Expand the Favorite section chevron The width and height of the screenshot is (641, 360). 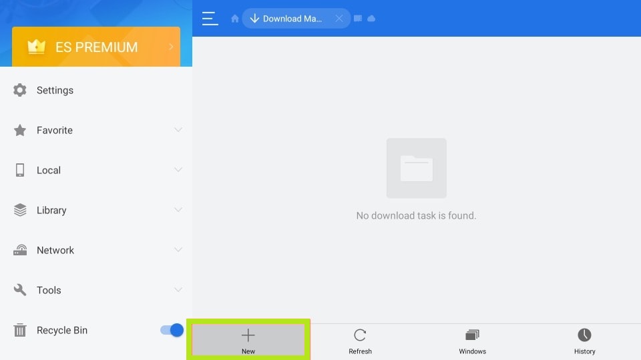pyautogui.click(x=178, y=130)
